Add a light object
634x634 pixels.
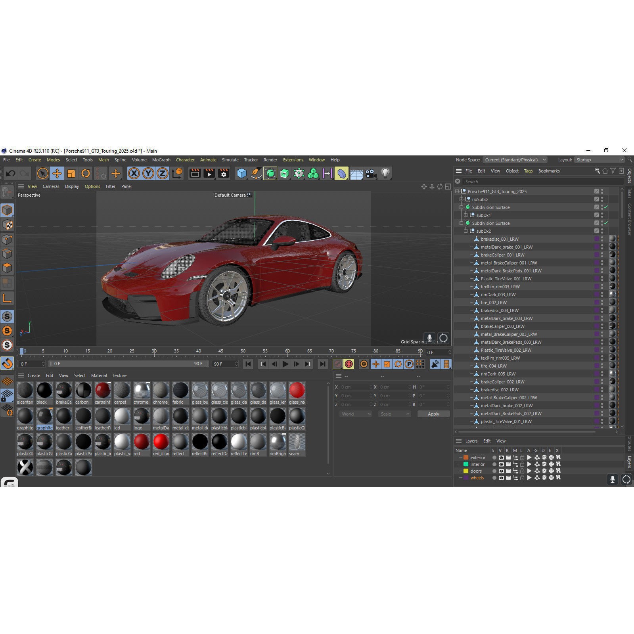pos(385,173)
